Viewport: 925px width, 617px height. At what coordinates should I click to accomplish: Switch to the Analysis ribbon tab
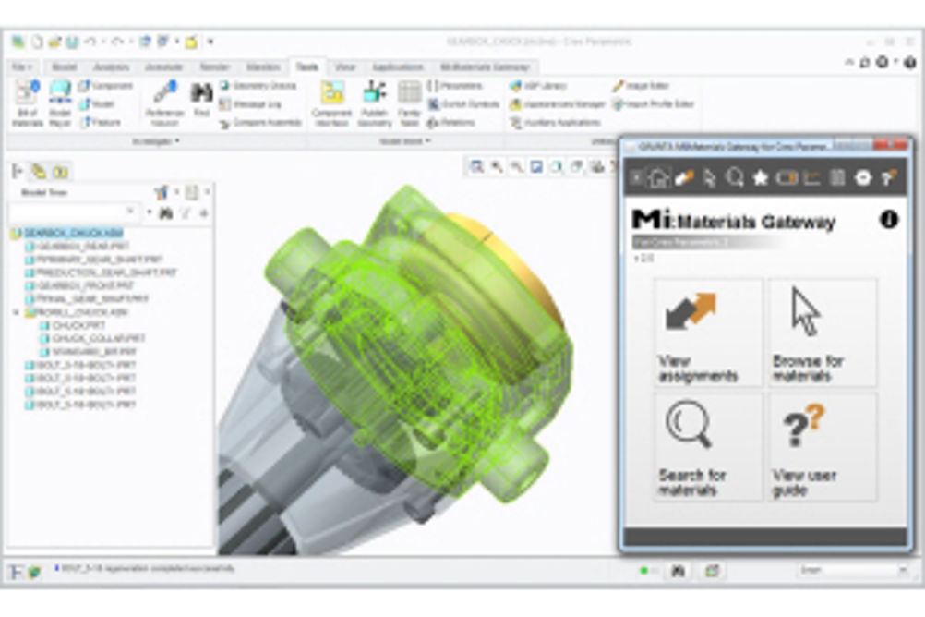111,67
